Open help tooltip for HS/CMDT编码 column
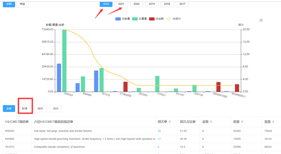Viewport: 281px width, 154px height. coord(27,122)
